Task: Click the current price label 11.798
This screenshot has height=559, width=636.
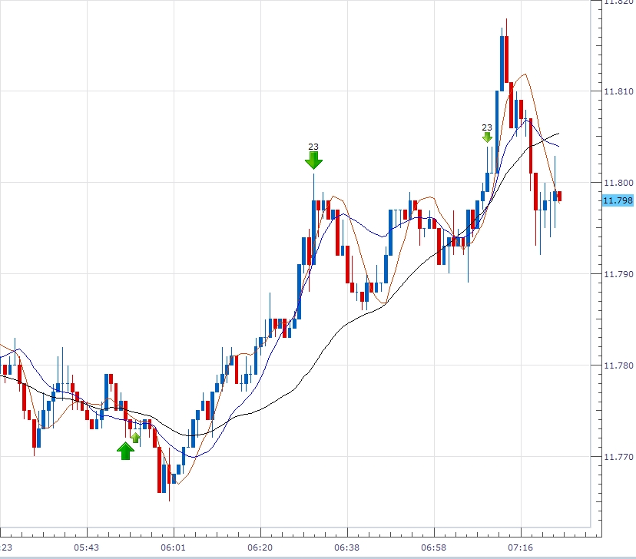Action: pos(618,200)
